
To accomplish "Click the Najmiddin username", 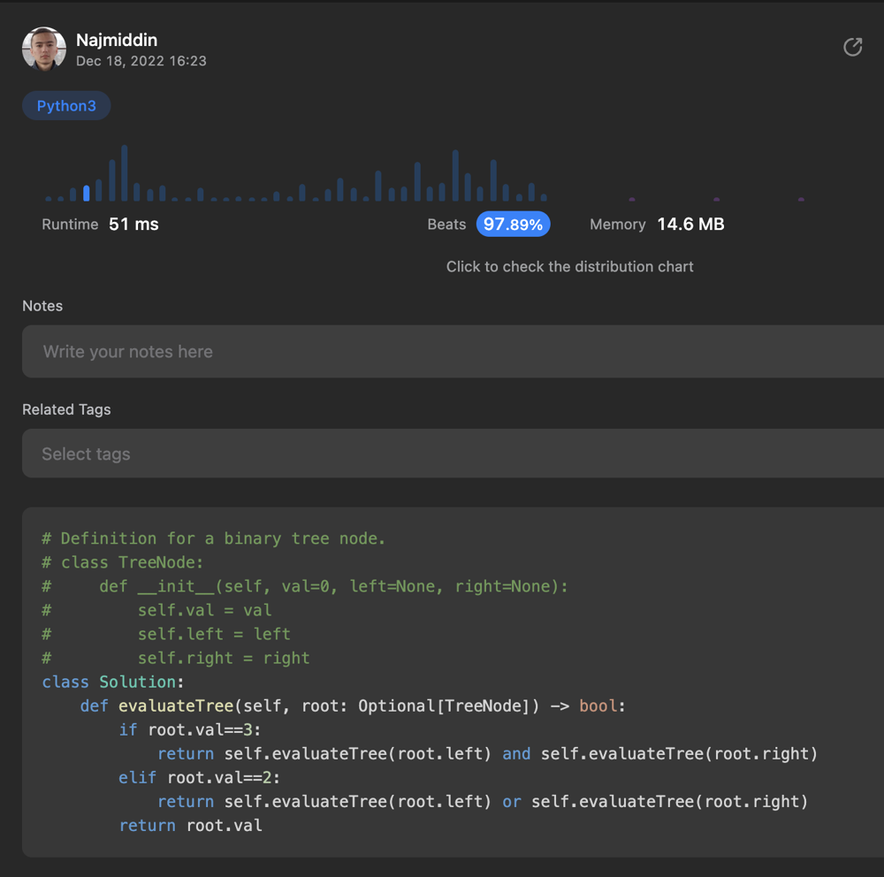I will click(117, 40).
